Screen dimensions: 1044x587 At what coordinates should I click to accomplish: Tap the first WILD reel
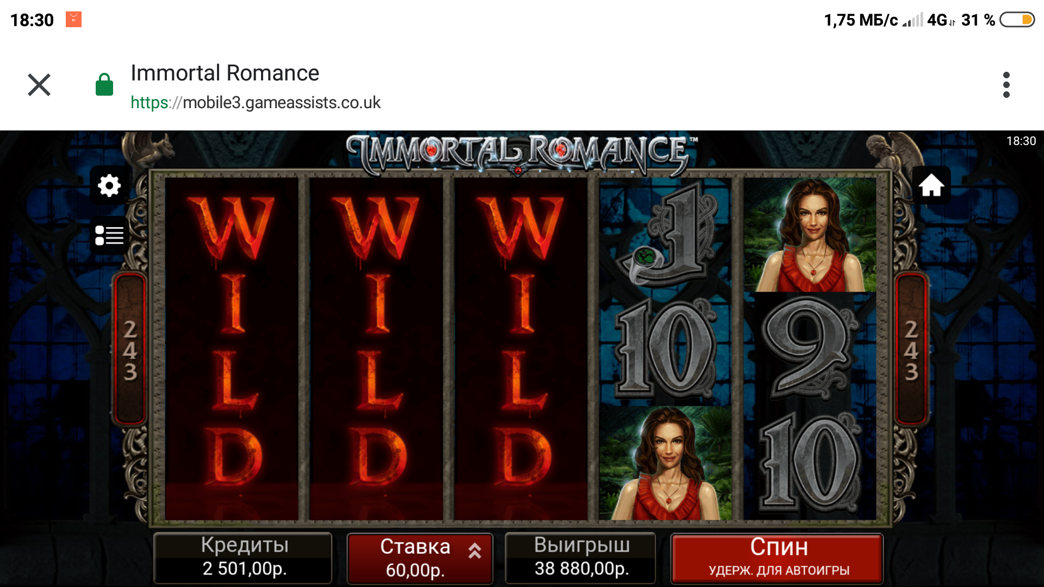232,348
